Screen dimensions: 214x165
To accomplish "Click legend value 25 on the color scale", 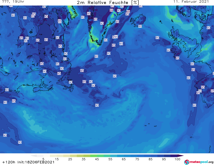I will click(x=70, y=159).
